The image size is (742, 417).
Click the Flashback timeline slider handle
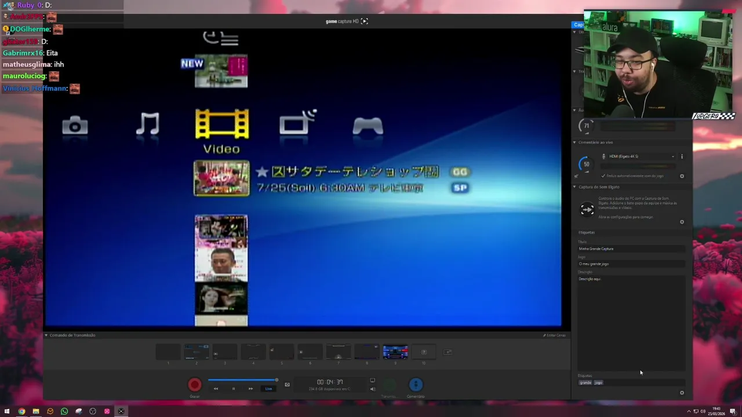coord(277,380)
